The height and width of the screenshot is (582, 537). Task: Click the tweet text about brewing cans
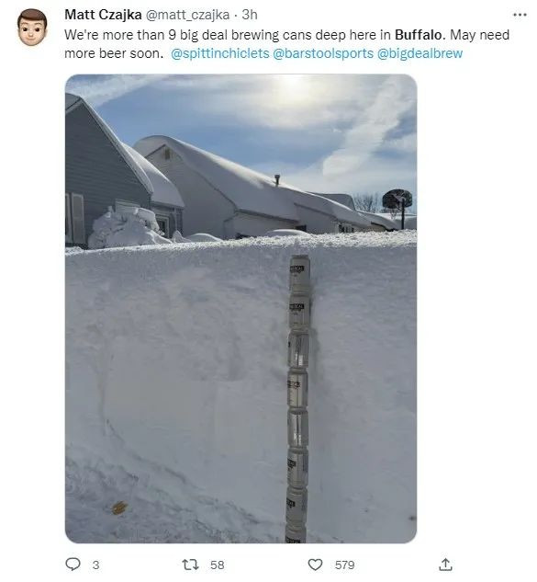point(286,44)
